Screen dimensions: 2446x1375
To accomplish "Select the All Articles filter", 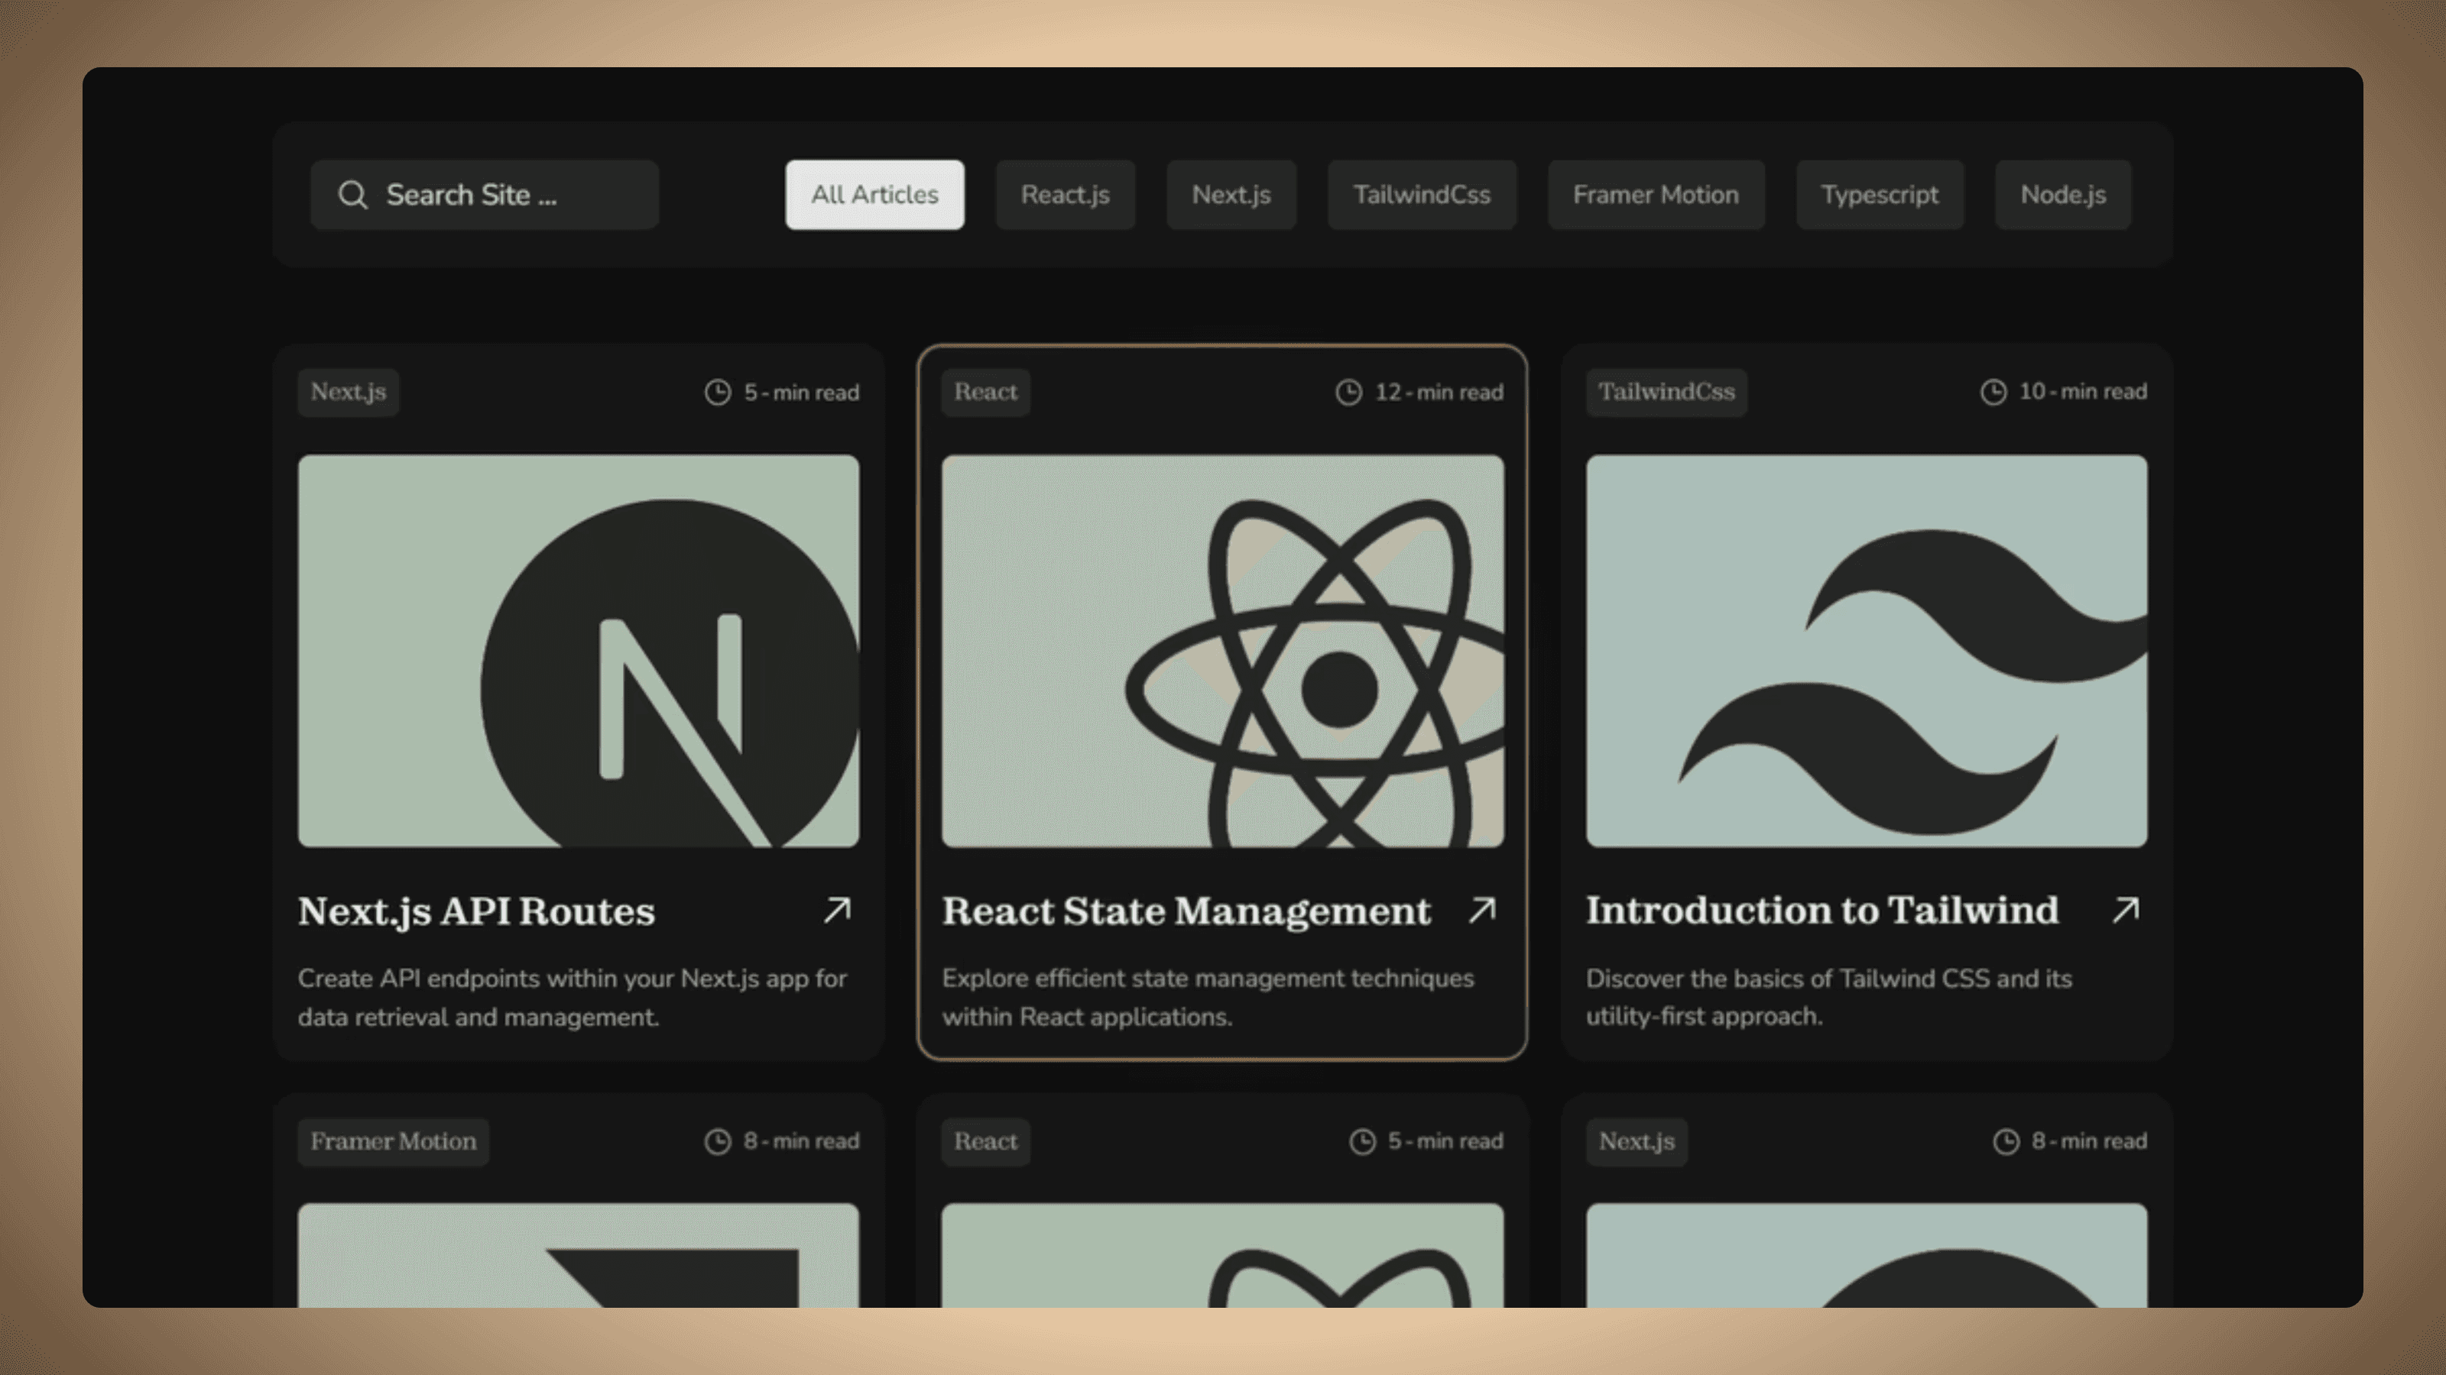I will coord(874,195).
